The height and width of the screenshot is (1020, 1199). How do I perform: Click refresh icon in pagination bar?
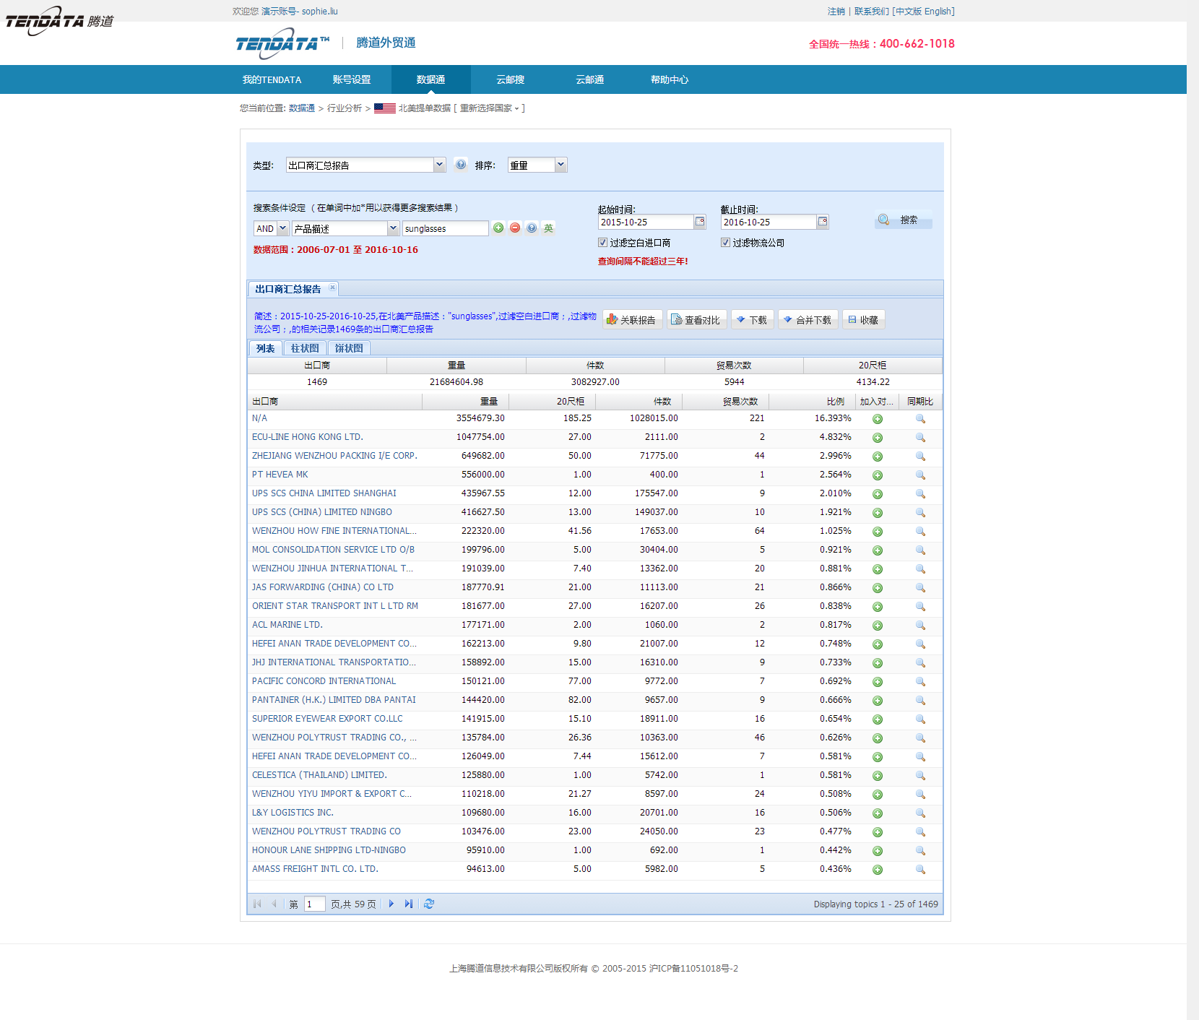[x=429, y=904]
